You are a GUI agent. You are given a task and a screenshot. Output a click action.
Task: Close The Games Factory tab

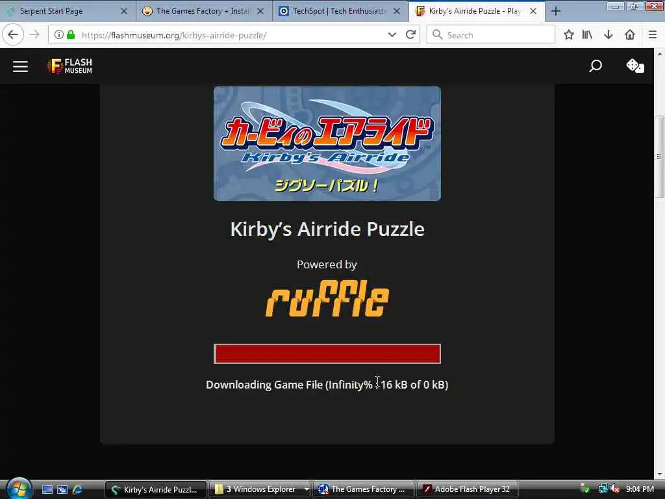click(x=260, y=11)
